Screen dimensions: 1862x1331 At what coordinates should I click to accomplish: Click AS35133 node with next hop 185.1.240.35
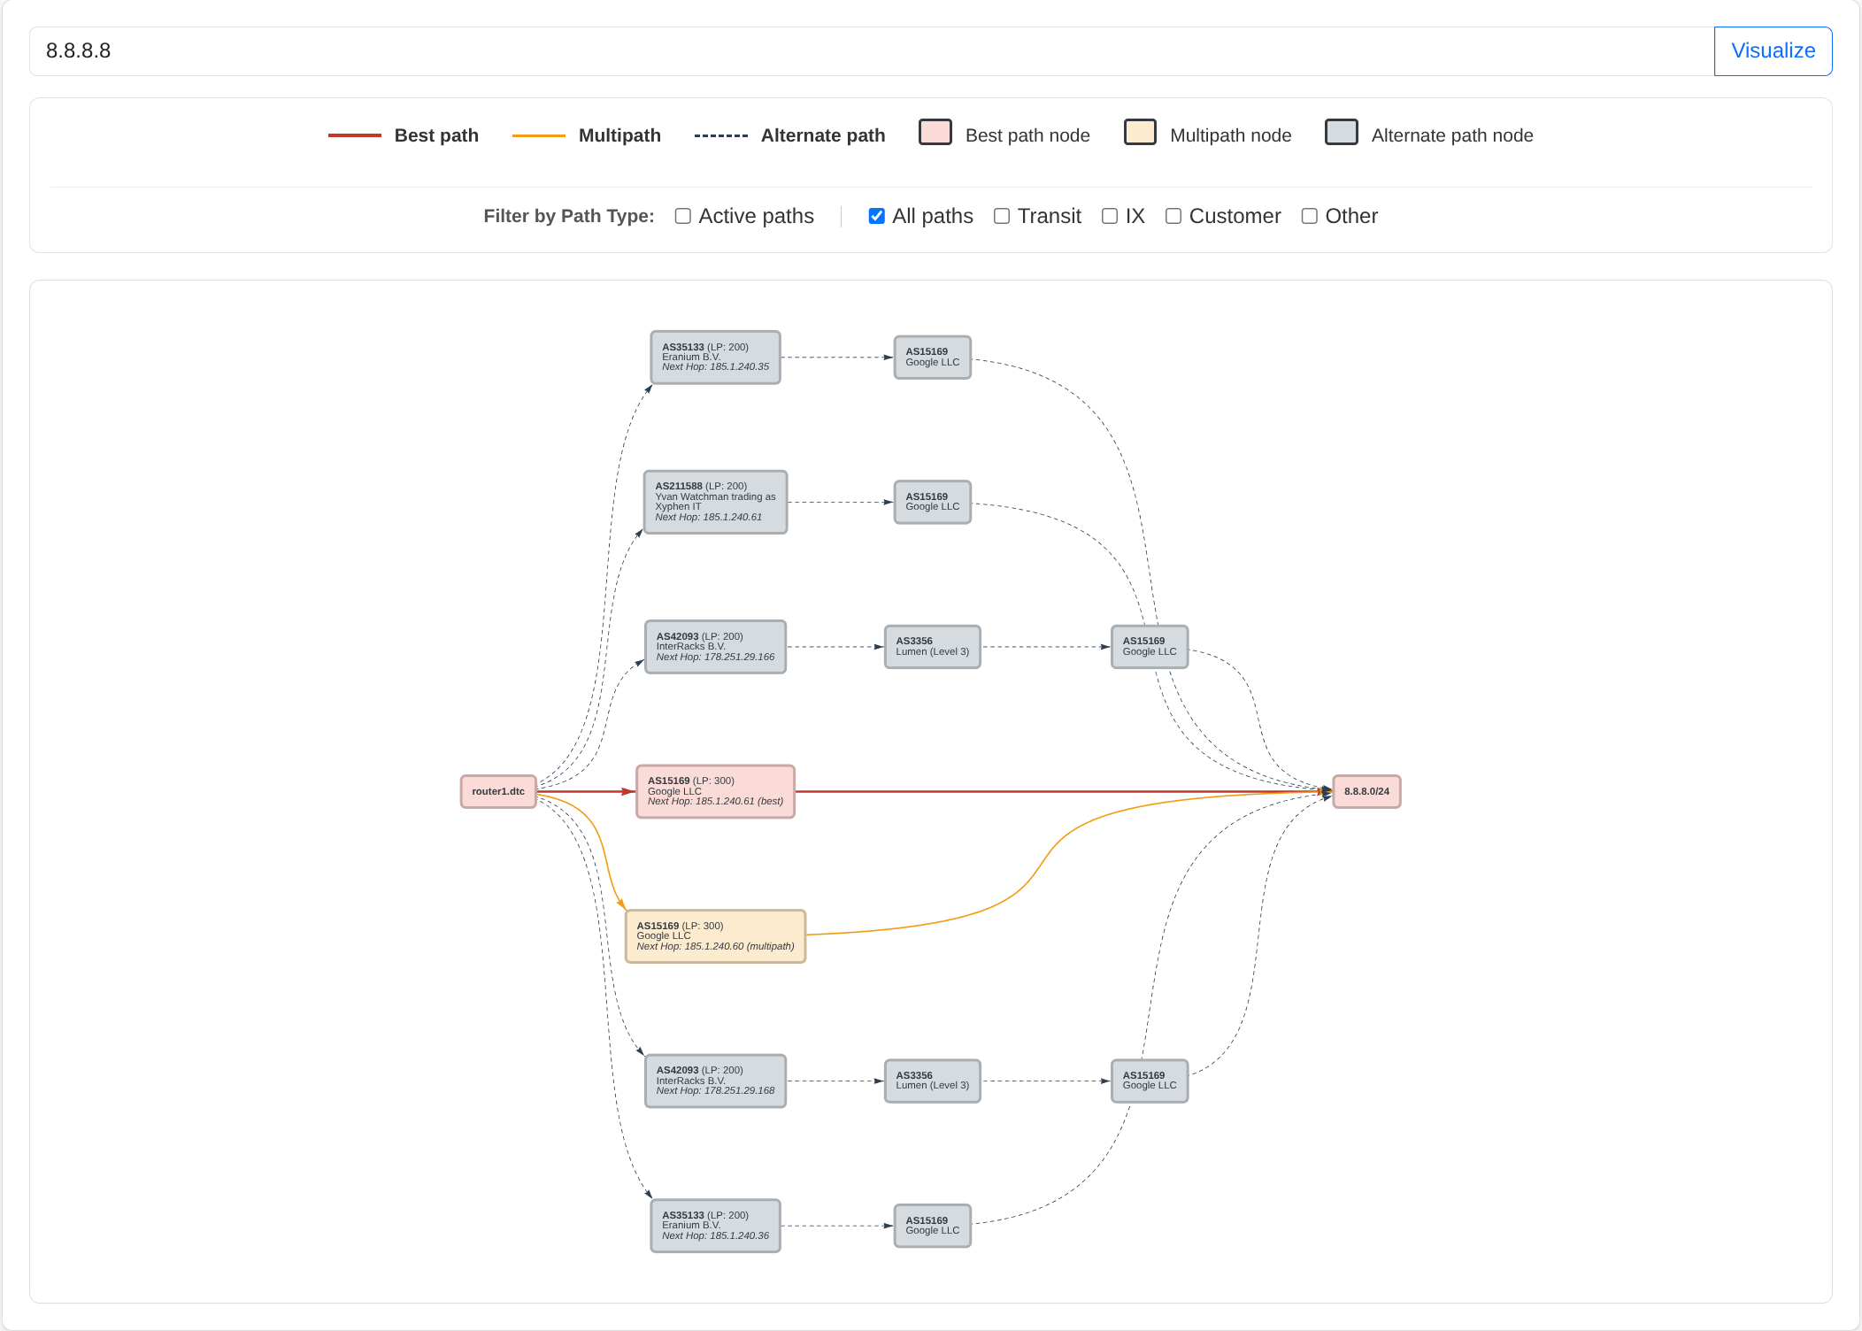click(x=715, y=358)
